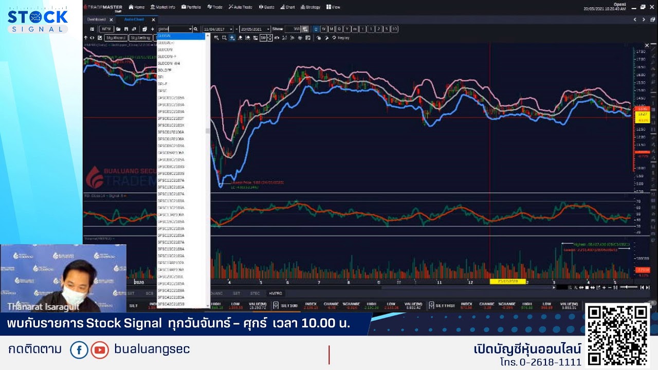Click the Replay button

click(341, 38)
